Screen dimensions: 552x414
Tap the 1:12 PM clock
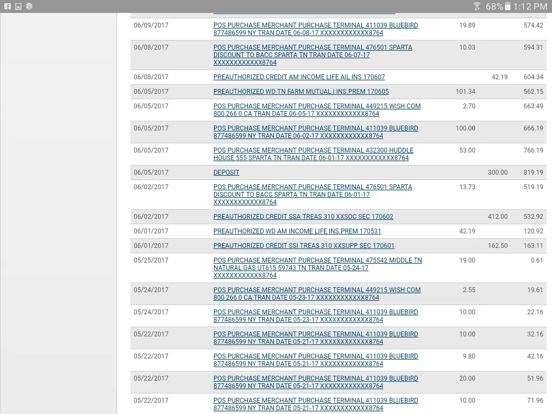pos(530,6)
